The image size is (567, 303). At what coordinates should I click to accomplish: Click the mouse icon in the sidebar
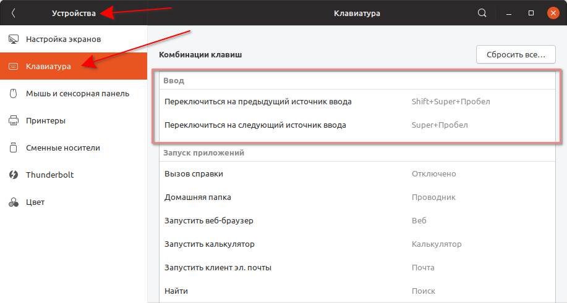click(13, 94)
